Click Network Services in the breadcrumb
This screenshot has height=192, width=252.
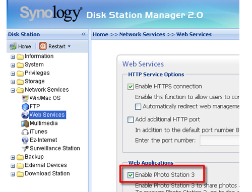142,34
